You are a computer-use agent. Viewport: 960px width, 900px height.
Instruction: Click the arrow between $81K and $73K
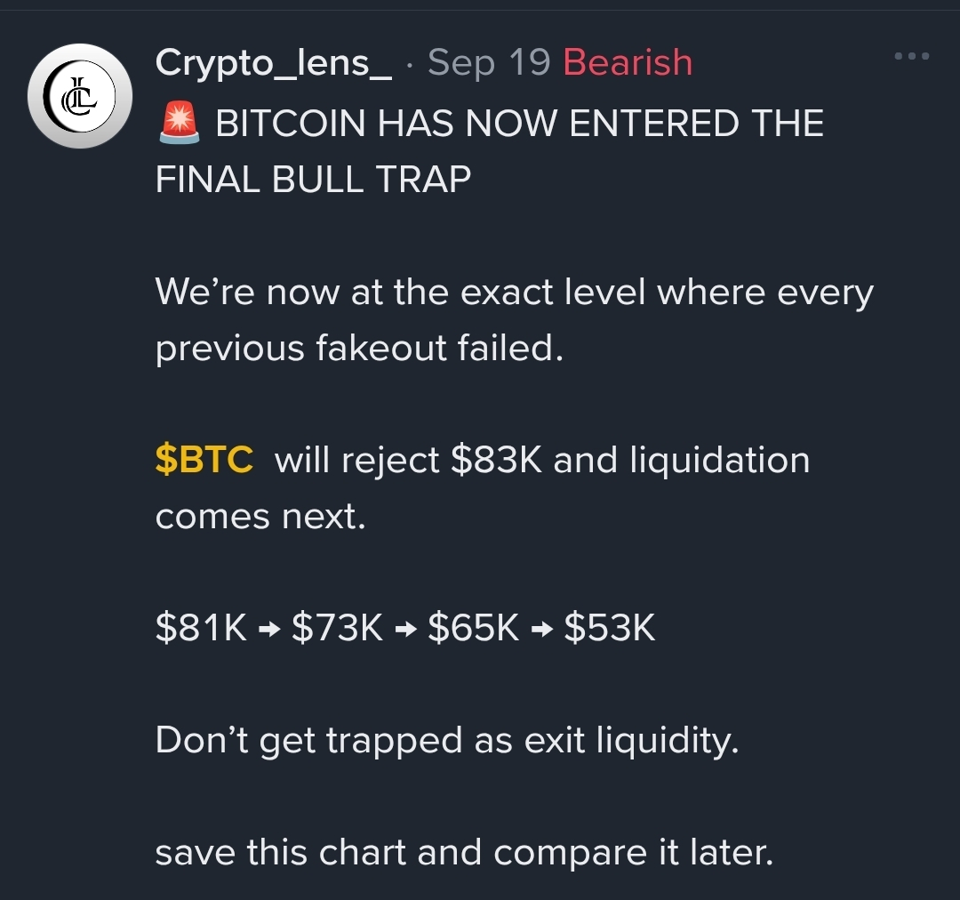coord(269,629)
